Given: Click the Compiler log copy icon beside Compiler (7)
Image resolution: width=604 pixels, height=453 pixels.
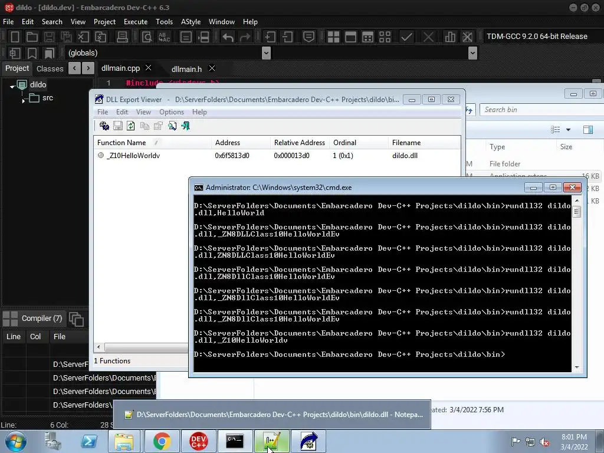Looking at the screenshot, I should tap(76, 319).
